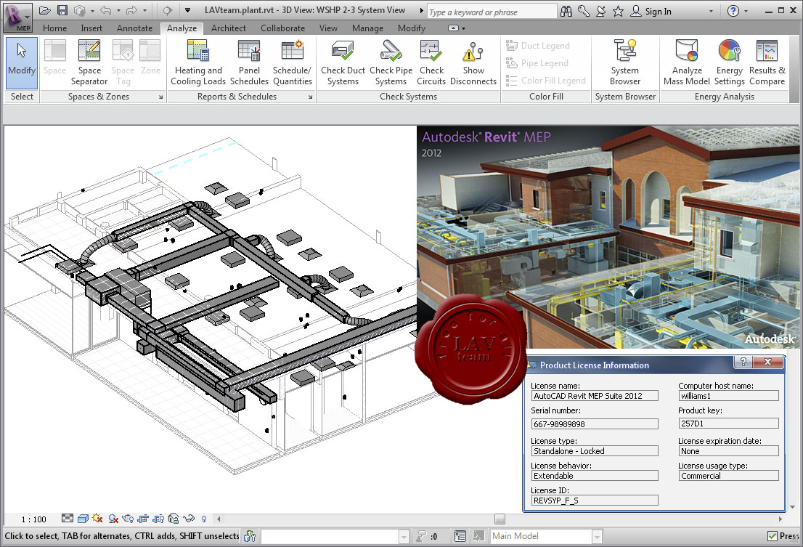The image size is (803, 547).
Task: Run Check Circuits tool
Action: pos(431,62)
